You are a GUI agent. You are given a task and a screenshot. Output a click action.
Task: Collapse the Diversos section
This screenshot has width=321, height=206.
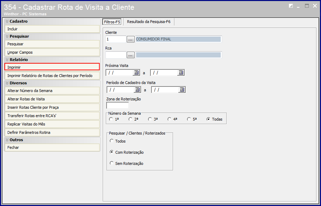pos(7,83)
